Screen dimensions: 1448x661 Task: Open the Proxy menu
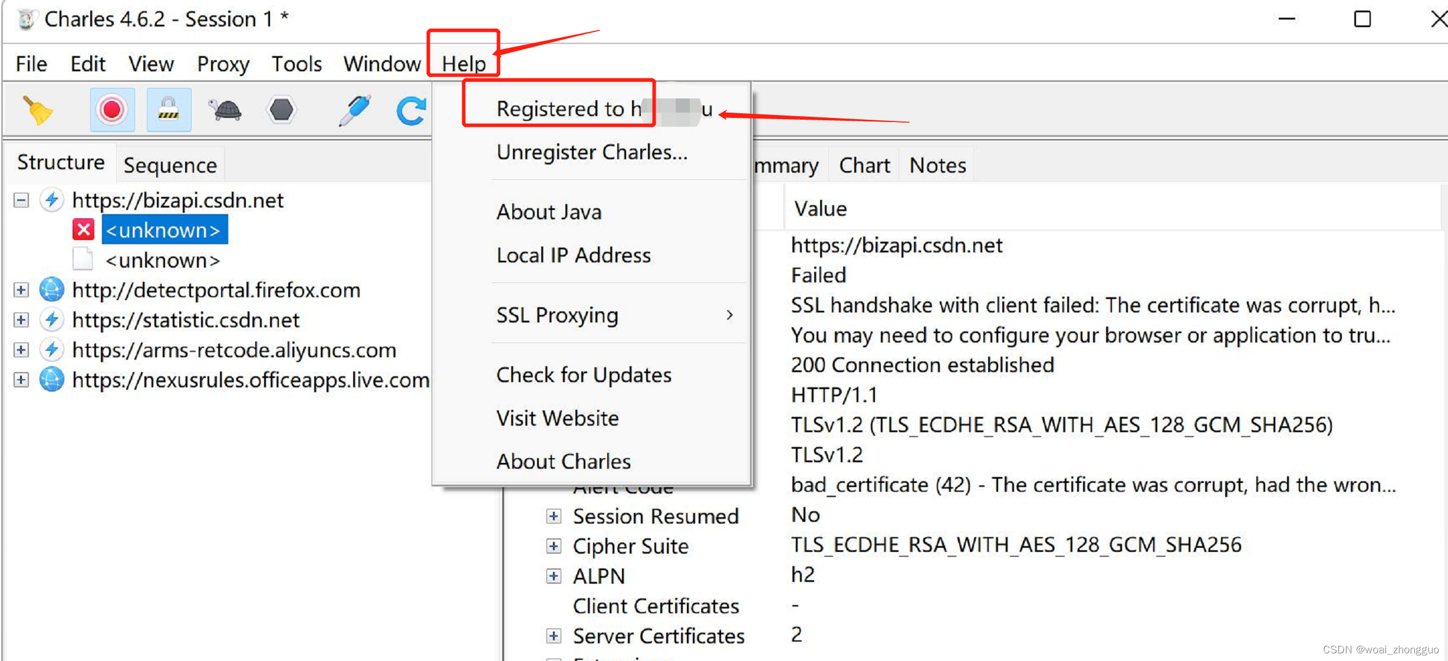coord(223,64)
